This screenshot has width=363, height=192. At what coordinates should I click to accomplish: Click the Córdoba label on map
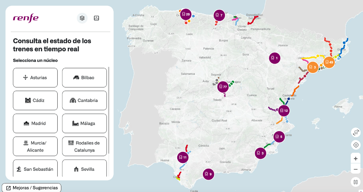(204, 146)
